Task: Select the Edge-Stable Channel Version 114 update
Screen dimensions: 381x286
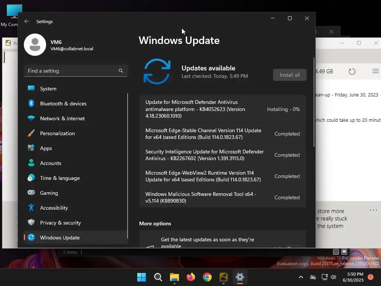Action: [222, 134]
